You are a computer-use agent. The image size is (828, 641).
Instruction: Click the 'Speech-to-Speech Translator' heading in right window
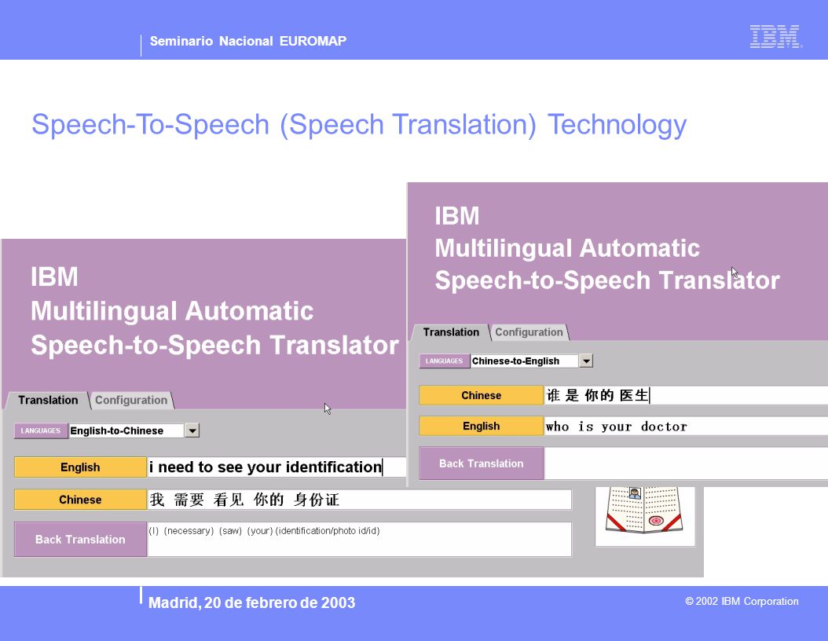point(607,280)
